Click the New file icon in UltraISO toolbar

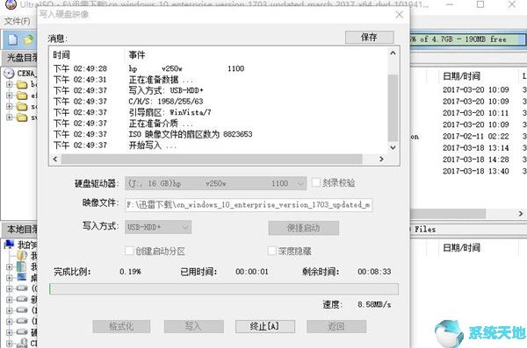13,39
